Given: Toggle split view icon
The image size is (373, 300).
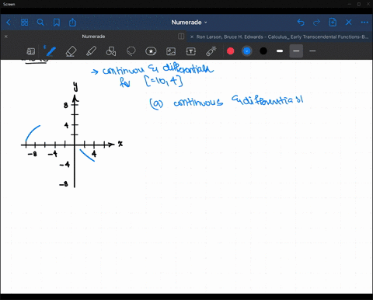Looking at the screenshot, I should click(181, 37).
